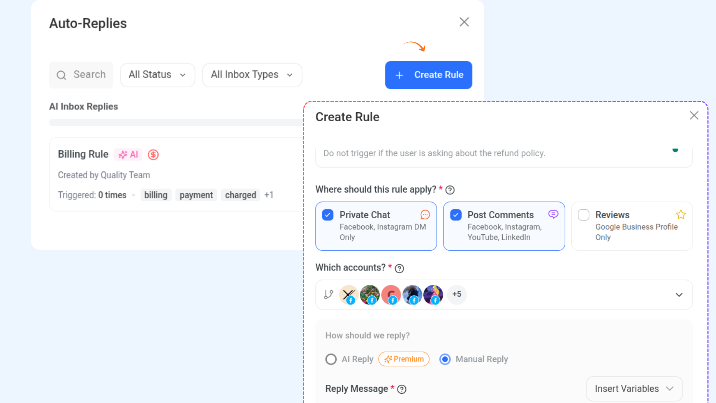Select the AI Reply radio button
The height and width of the screenshot is (403, 716).
coord(331,359)
